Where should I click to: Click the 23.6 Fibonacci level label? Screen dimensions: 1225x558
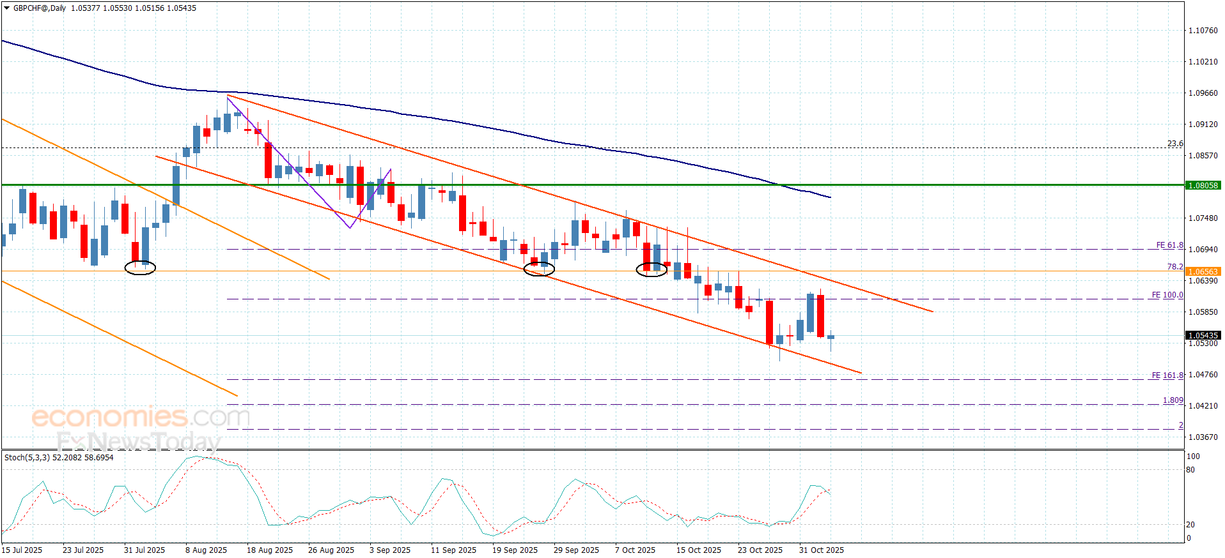click(x=1175, y=144)
